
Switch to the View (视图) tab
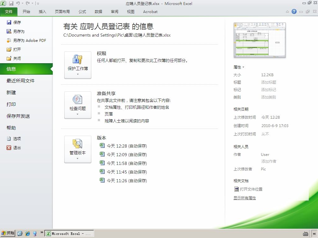pyautogui.click(x=131, y=12)
